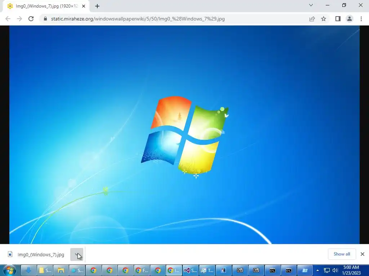Open the yellow notes 'S...' taskbar item
Viewport: 369px width, 276px height.
[45, 270]
